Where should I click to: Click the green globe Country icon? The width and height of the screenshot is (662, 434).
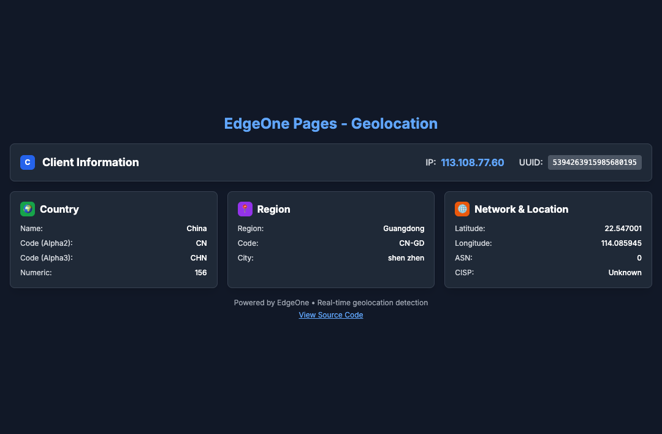28,209
